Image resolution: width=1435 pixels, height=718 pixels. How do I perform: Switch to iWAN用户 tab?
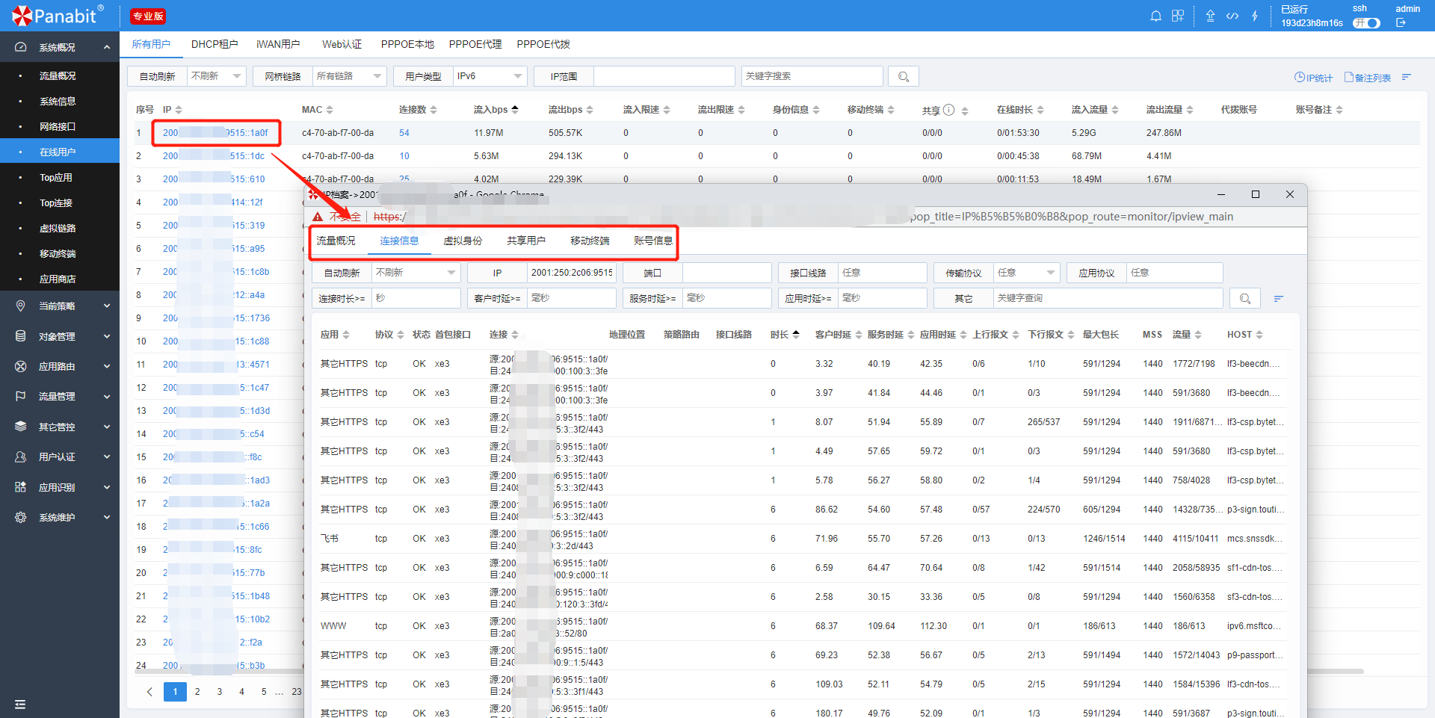coord(278,44)
